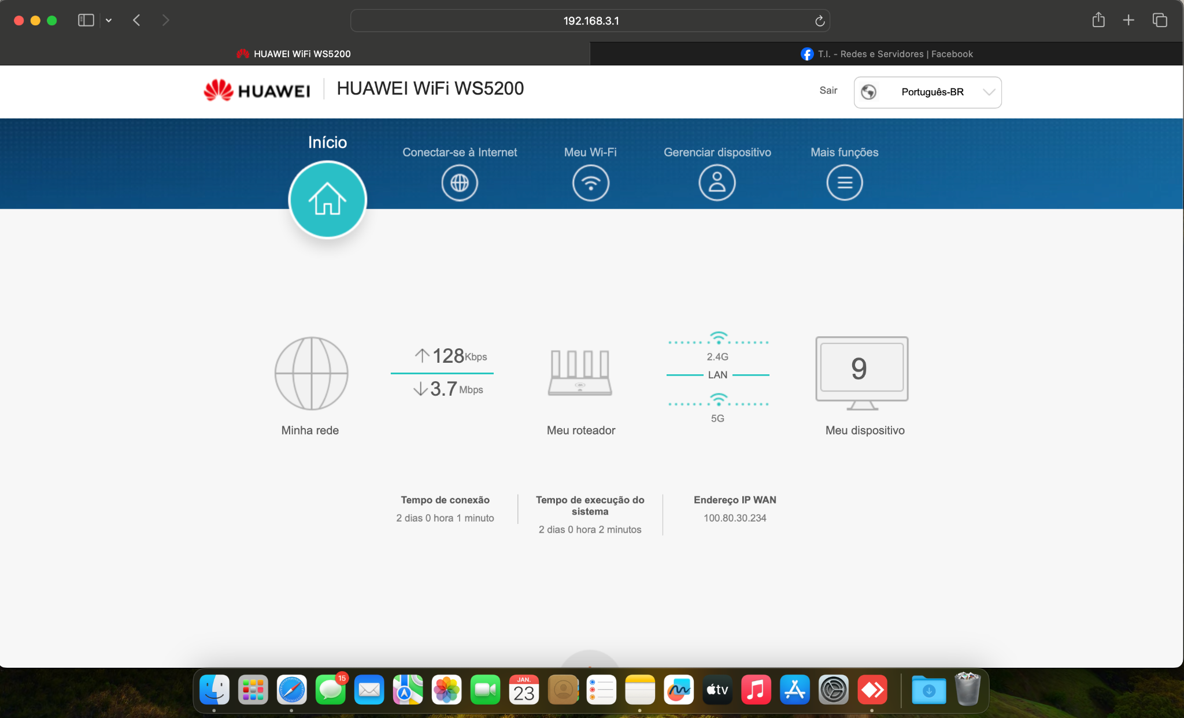Select Conectar-se à Internet menu label
The image size is (1184, 718).
coord(460,152)
